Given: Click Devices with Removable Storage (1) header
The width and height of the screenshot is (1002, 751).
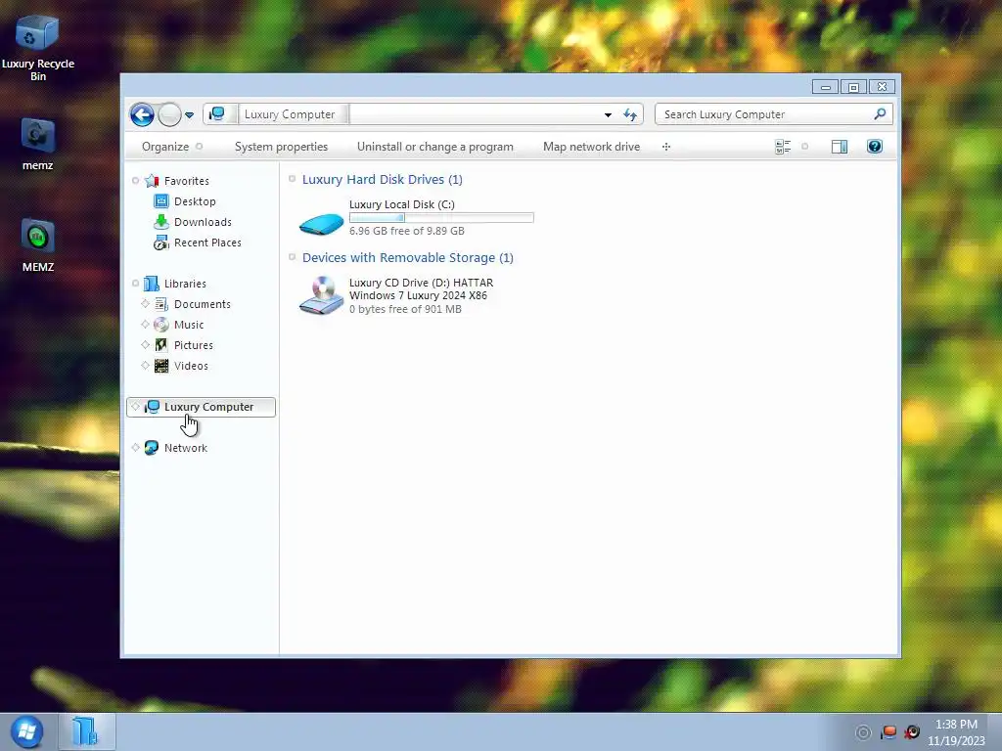Looking at the screenshot, I should (x=408, y=258).
